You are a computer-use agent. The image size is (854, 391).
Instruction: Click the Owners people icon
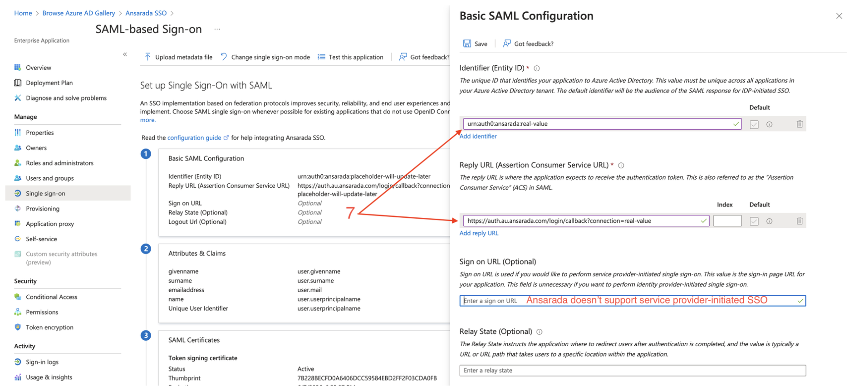pos(18,148)
